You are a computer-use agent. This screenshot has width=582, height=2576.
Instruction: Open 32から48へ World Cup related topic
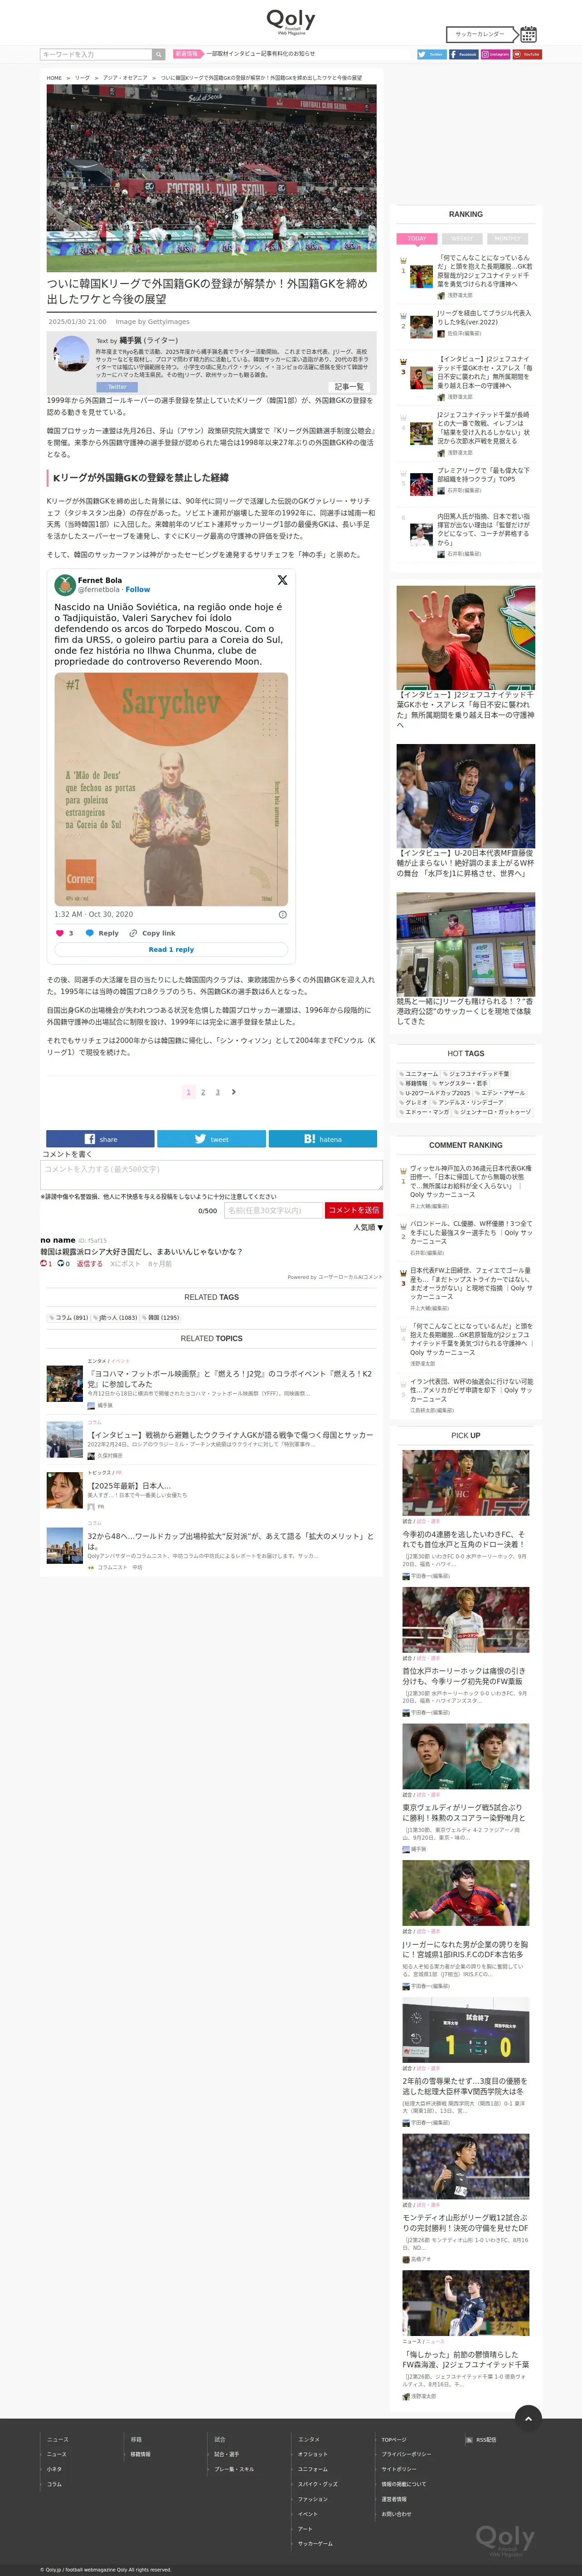click(230, 1541)
